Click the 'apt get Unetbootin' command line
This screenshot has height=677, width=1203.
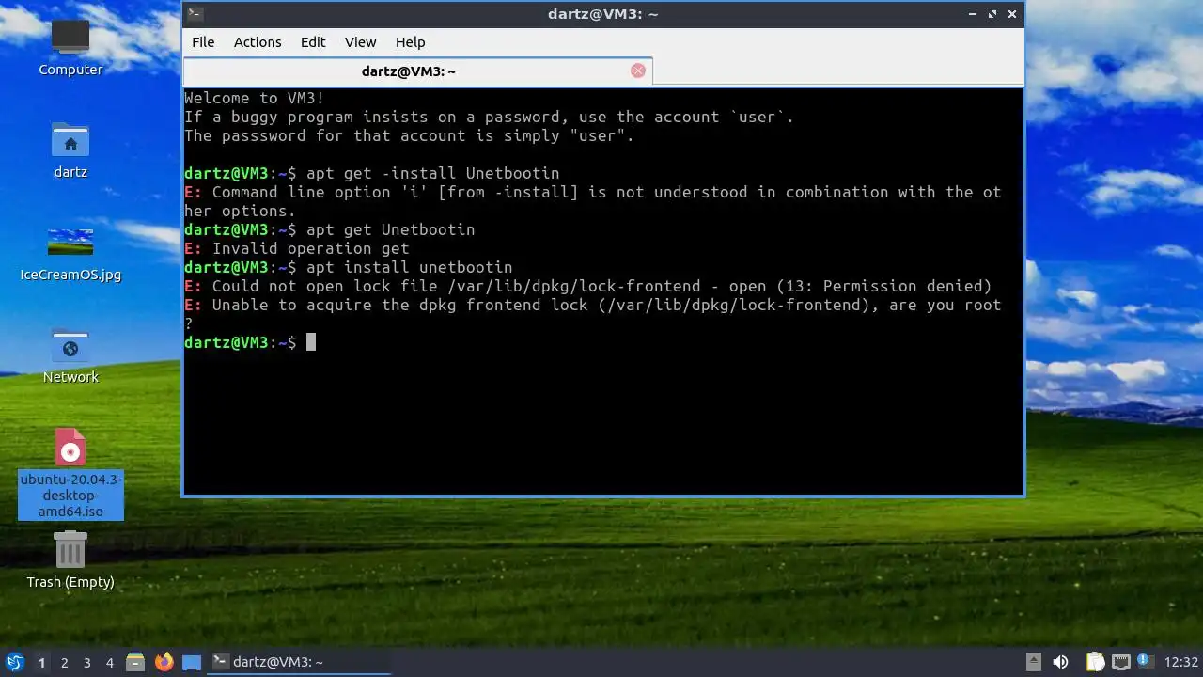(390, 229)
